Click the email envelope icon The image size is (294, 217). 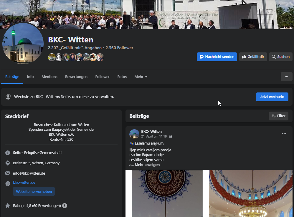tap(8, 173)
